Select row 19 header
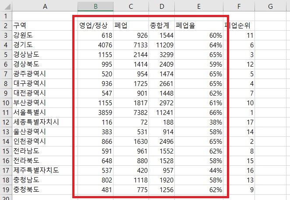290x200 pixels. [x=6, y=189]
